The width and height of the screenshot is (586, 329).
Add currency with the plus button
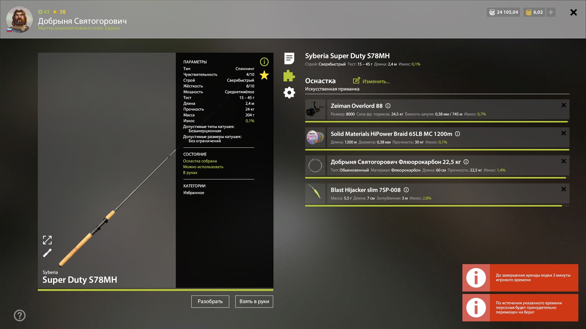(x=551, y=12)
